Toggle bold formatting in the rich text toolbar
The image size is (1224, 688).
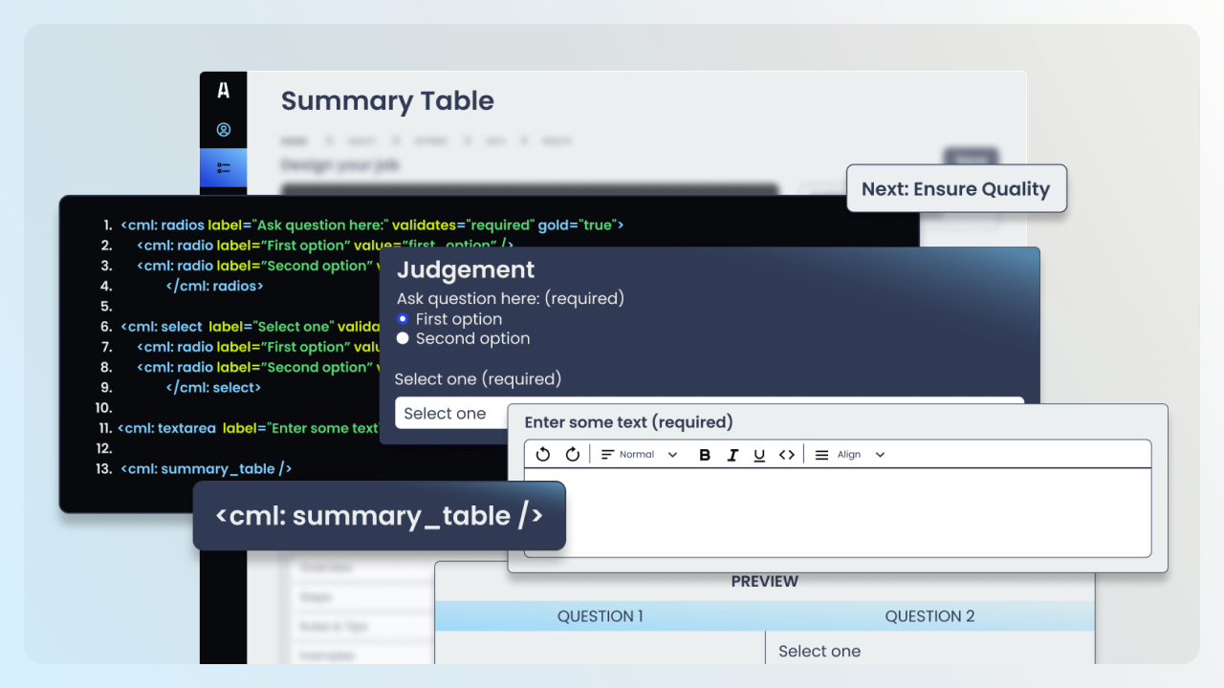tap(705, 454)
